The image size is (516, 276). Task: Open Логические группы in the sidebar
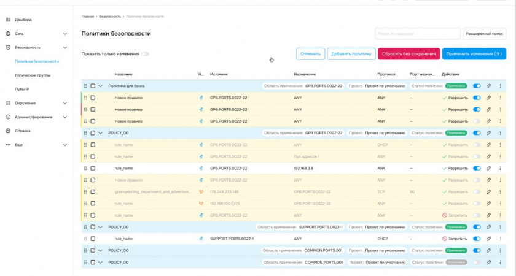point(33,75)
